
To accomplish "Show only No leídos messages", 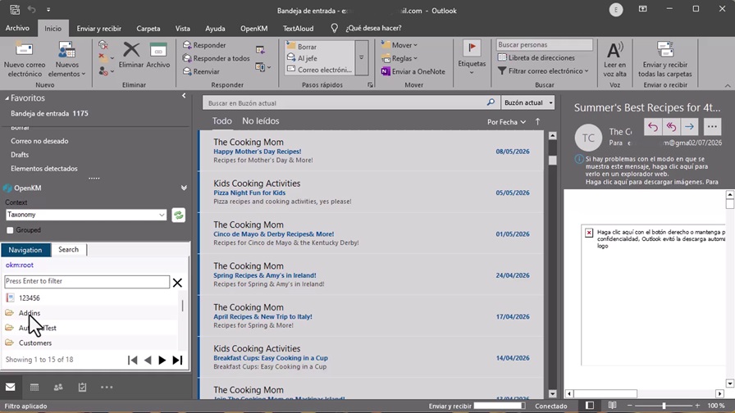I will [x=261, y=120].
